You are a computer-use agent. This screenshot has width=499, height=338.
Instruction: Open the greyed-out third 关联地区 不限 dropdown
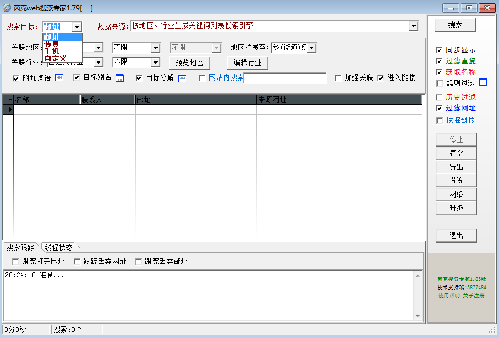click(x=216, y=48)
